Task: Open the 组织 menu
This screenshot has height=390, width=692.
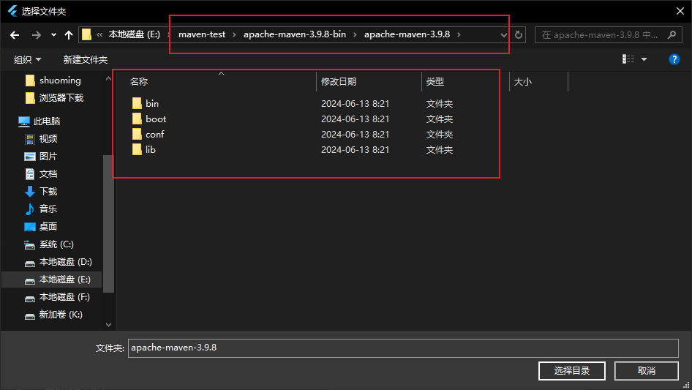Action: click(x=27, y=59)
